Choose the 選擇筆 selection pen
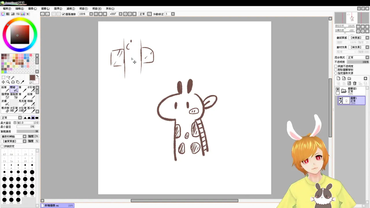 click(x=5, y=96)
